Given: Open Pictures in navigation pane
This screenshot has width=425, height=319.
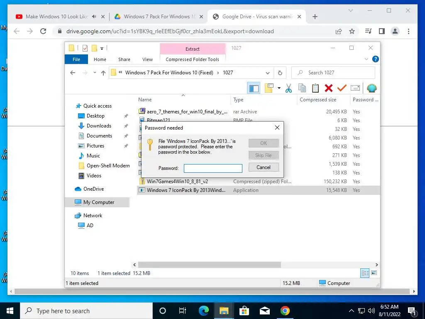Looking at the screenshot, I should (95, 146).
